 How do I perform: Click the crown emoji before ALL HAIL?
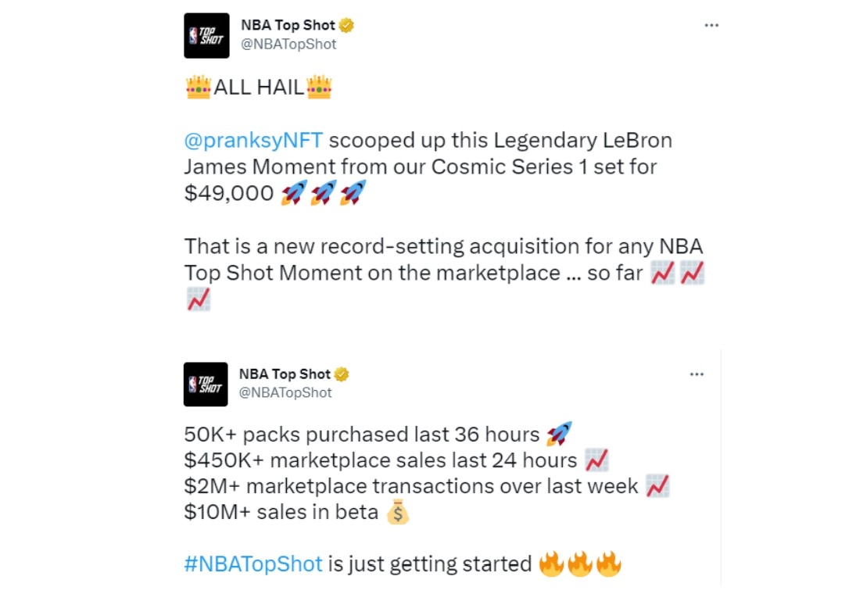198,87
